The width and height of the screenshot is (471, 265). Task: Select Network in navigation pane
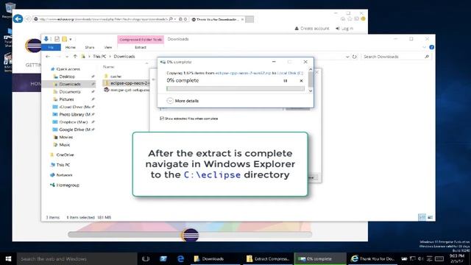point(64,175)
